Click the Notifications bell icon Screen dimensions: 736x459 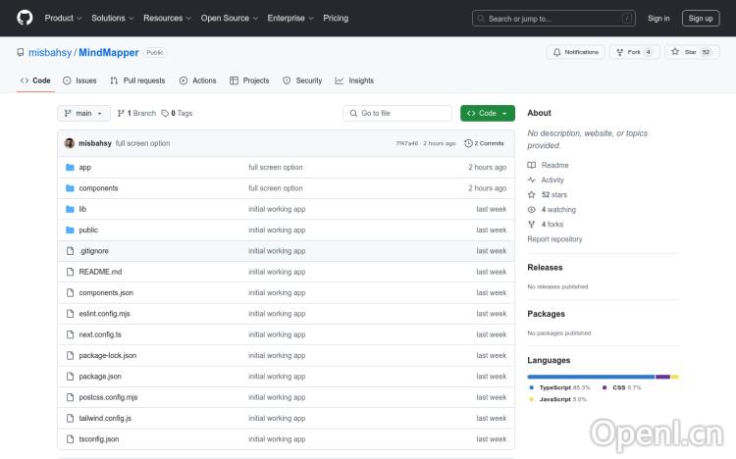(557, 52)
